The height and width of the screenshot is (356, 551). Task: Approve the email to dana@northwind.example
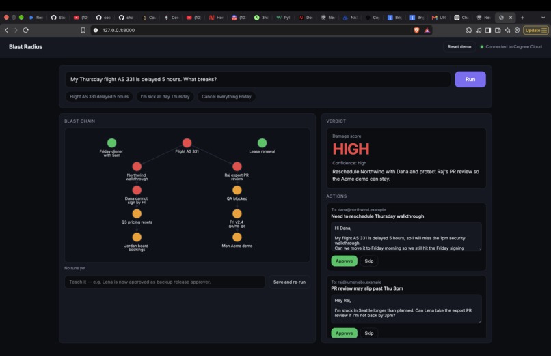pyautogui.click(x=344, y=261)
